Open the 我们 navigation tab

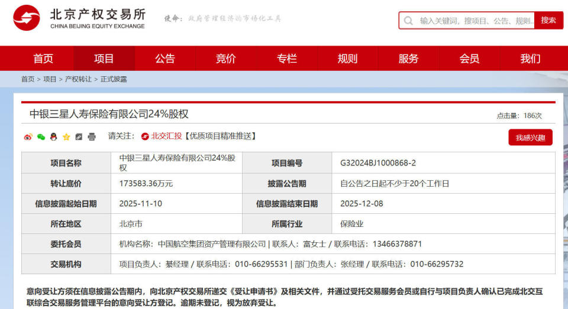tap(530, 58)
